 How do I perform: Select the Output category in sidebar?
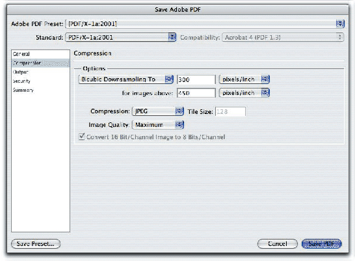[40, 72]
